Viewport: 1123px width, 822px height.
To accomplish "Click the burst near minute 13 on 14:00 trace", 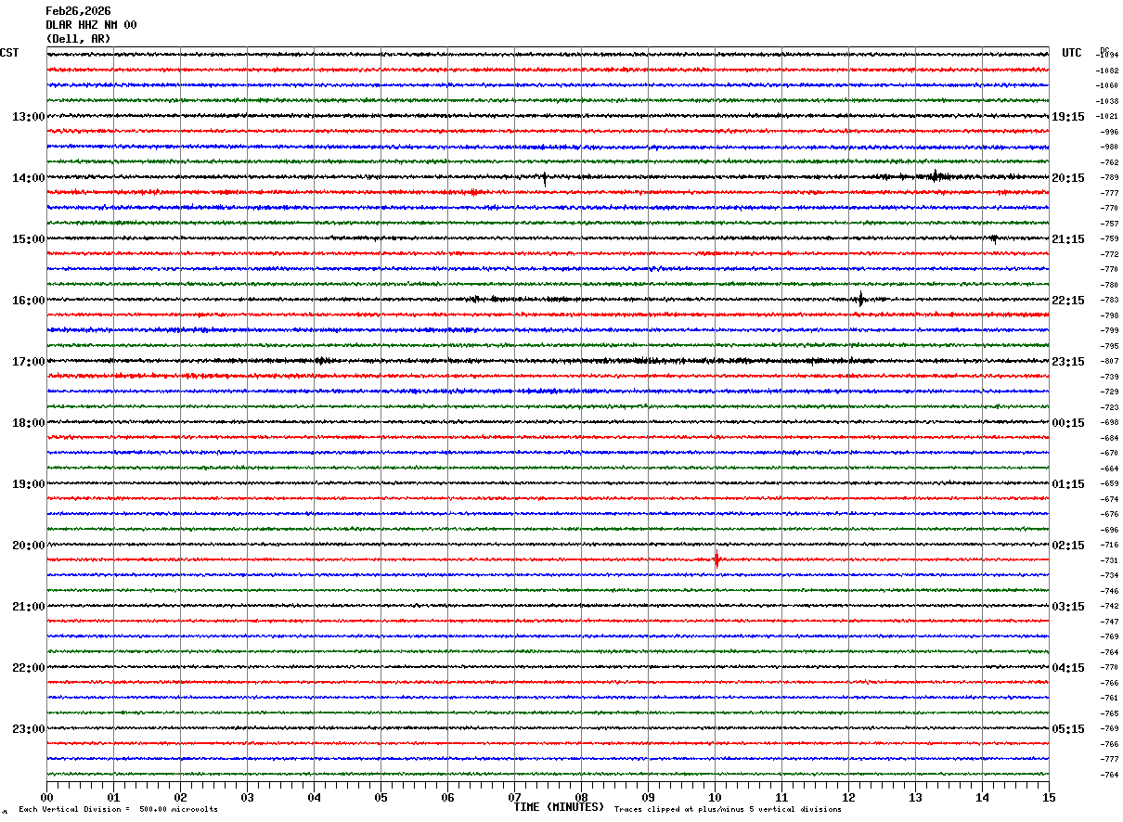I will 936,176.
